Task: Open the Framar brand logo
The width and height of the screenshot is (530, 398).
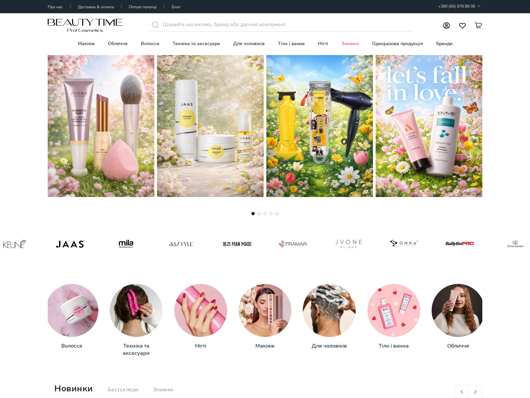Action: point(293,244)
